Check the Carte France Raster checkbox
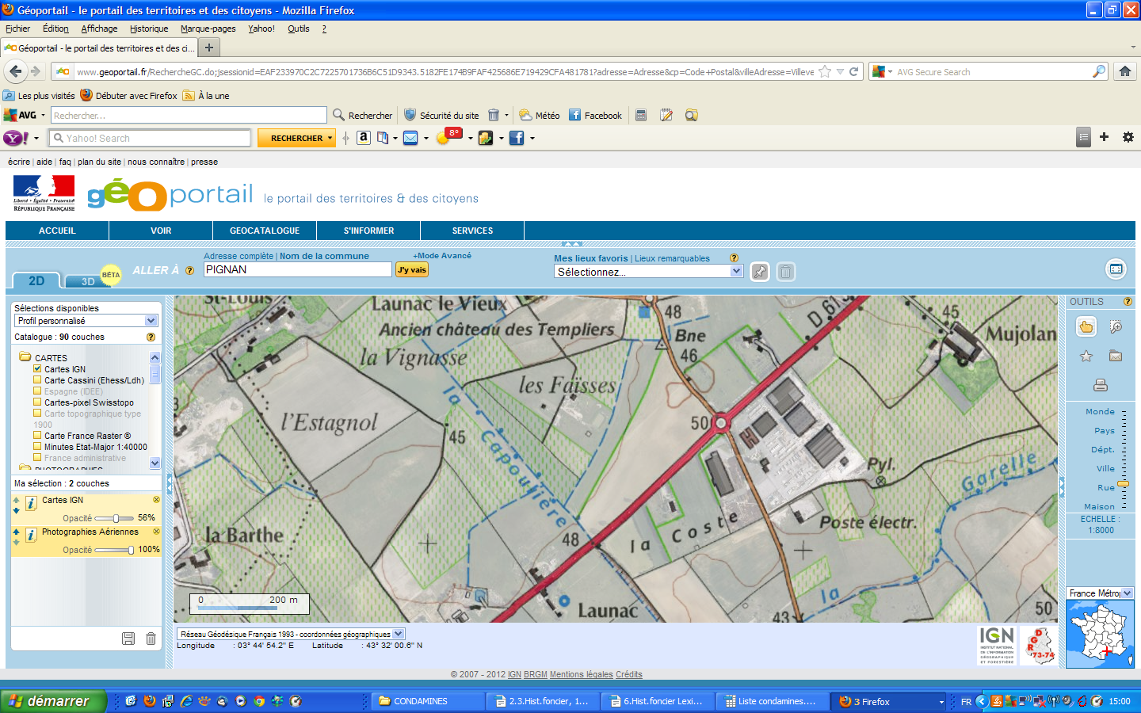Screen dimensions: 1141x713 [37, 435]
